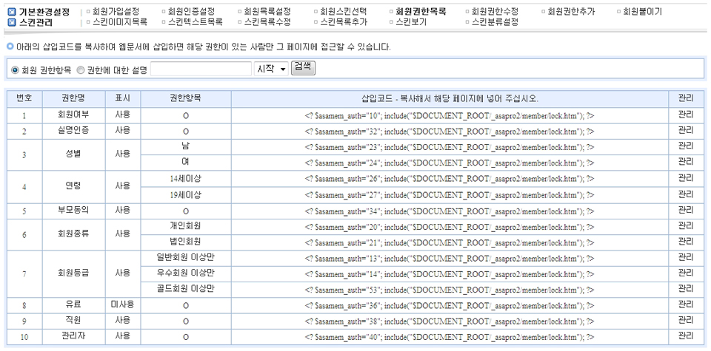Screen dimensions: 711x351
Task: Click the 검색 button
Action: pyautogui.click(x=303, y=67)
